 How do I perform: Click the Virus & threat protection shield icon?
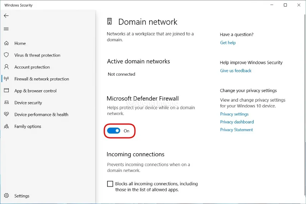[7, 55]
